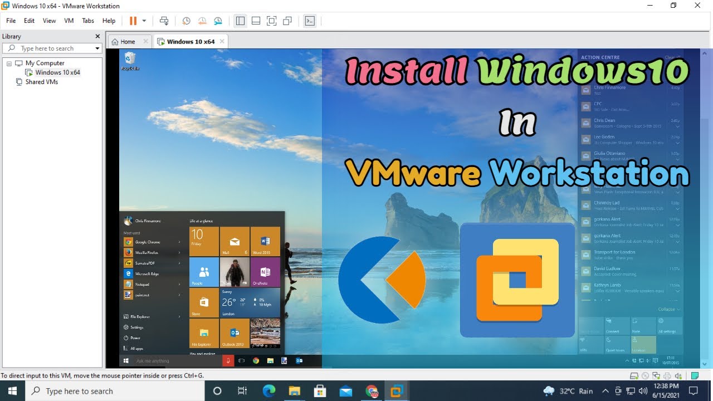Select My Computer in the library
Viewport: 713px width, 401px height.
pos(45,63)
